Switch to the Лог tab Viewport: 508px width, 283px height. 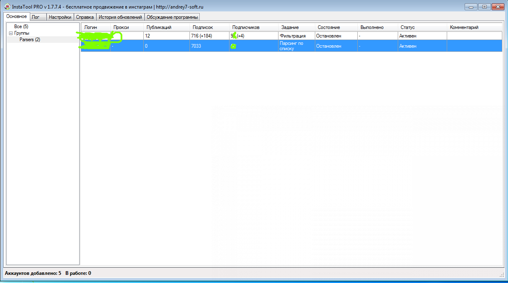click(36, 17)
